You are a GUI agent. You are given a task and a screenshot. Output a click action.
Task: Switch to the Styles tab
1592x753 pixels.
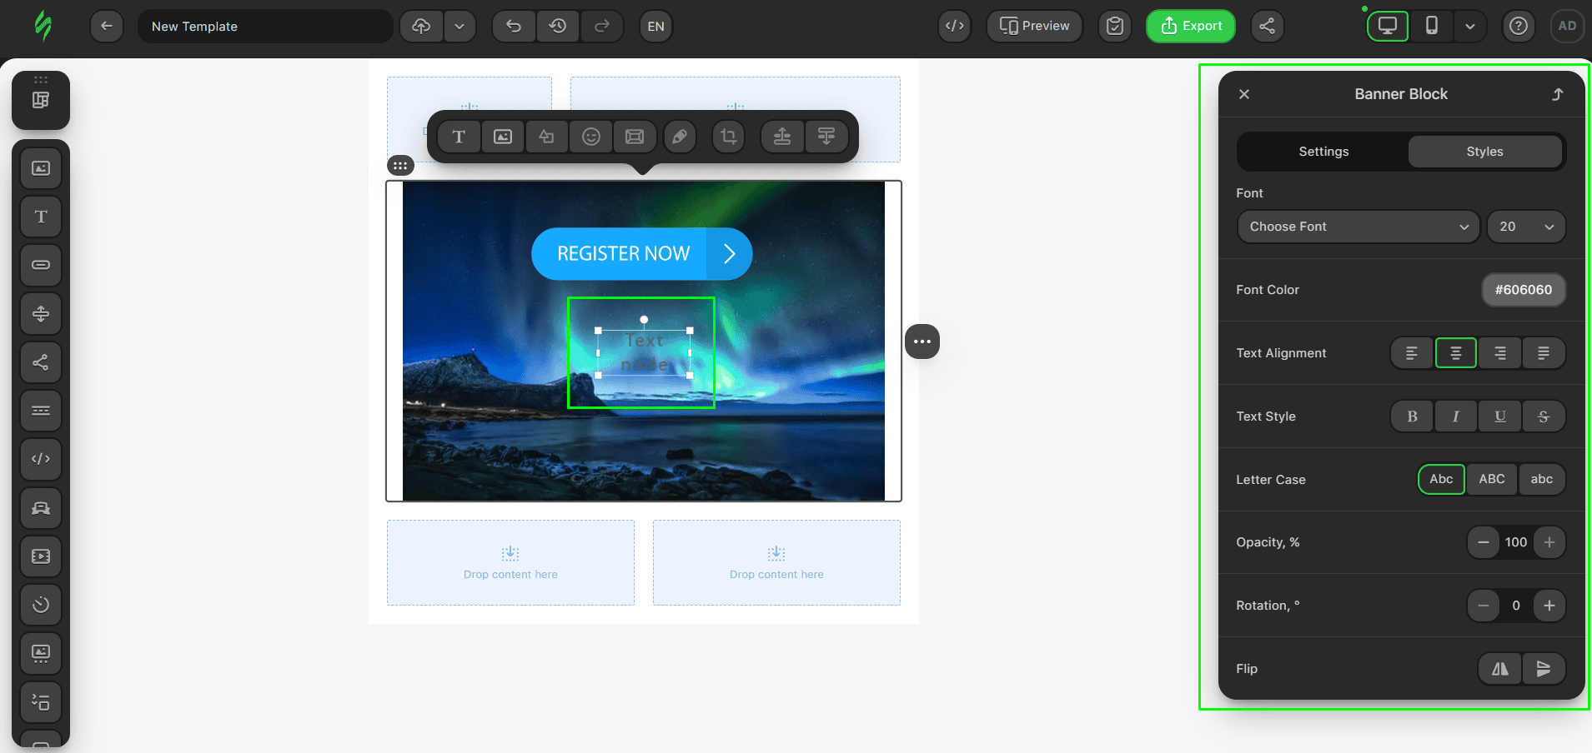pos(1484,152)
